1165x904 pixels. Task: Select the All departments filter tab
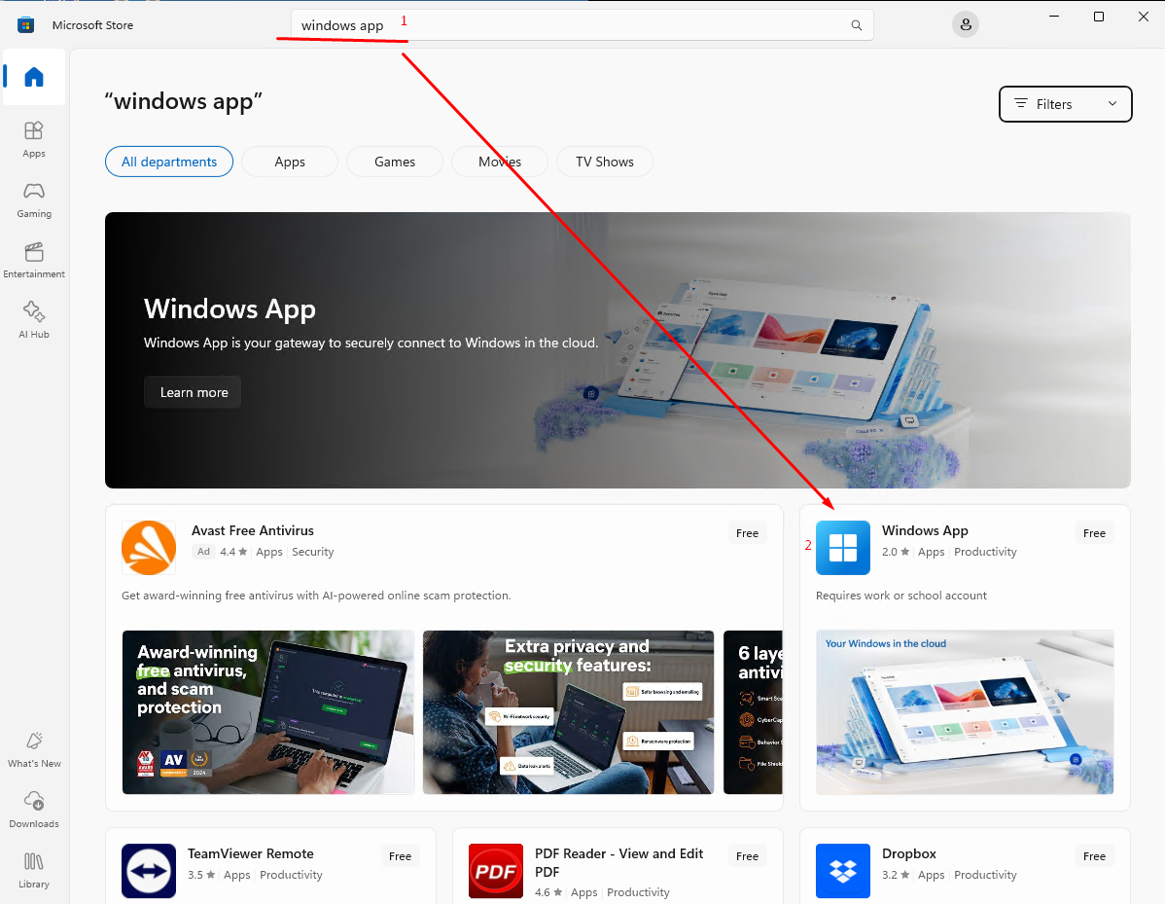pos(169,162)
